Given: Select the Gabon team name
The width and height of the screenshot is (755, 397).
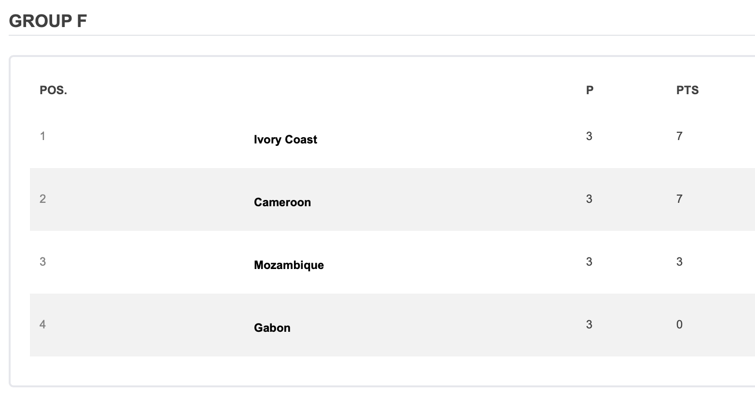Looking at the screenshot, I should (272, 328).
